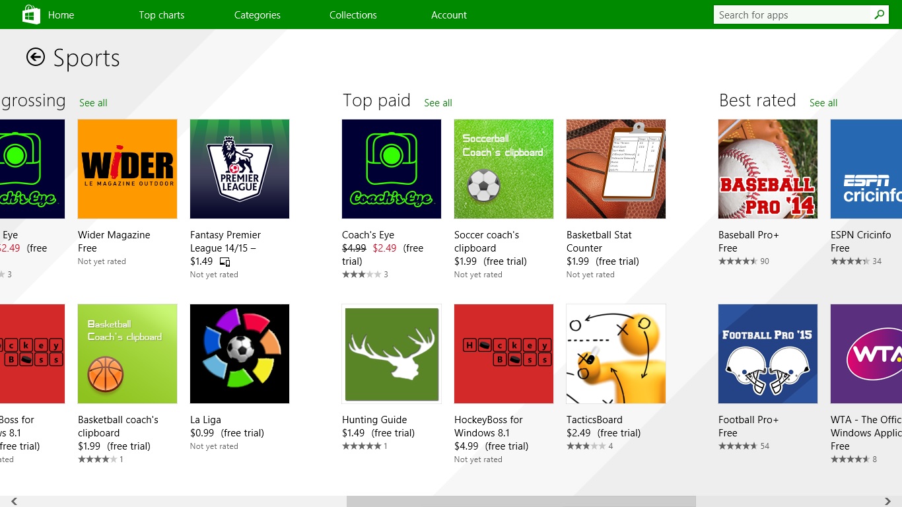Viewport: 902px width, 507px height.
Task: Click the 'Top paid' section heading
Action: pos(376,100)
